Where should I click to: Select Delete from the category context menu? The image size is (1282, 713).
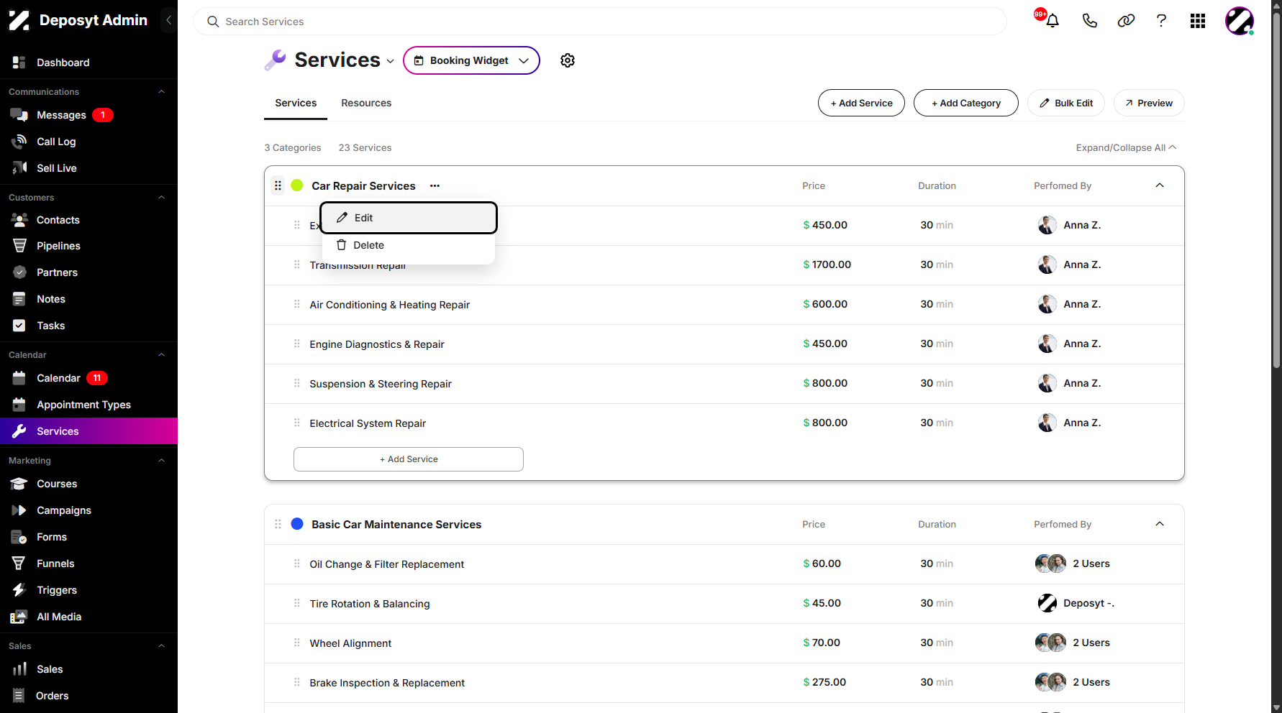point(409,245)
